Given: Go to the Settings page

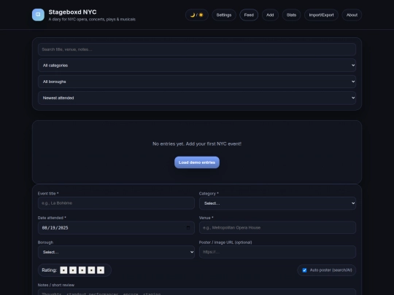Looking at the screenshot, I should [x=224, y=15].
